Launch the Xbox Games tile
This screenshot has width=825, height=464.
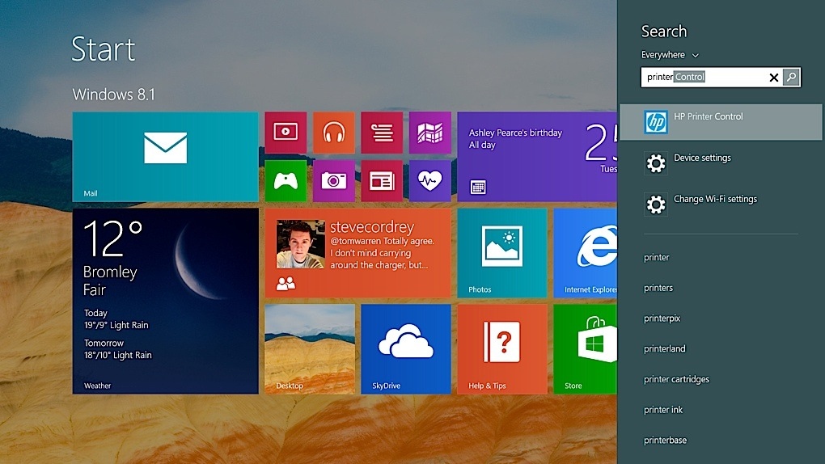pos(286,181)
